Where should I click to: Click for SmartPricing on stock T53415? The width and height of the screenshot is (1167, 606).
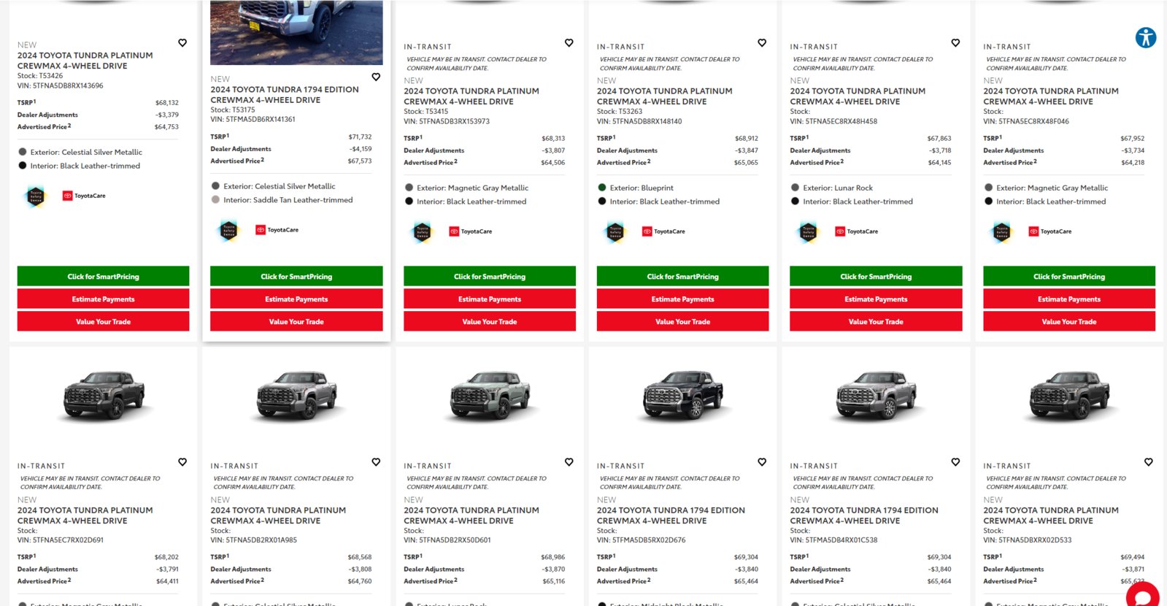pos(490,276)
